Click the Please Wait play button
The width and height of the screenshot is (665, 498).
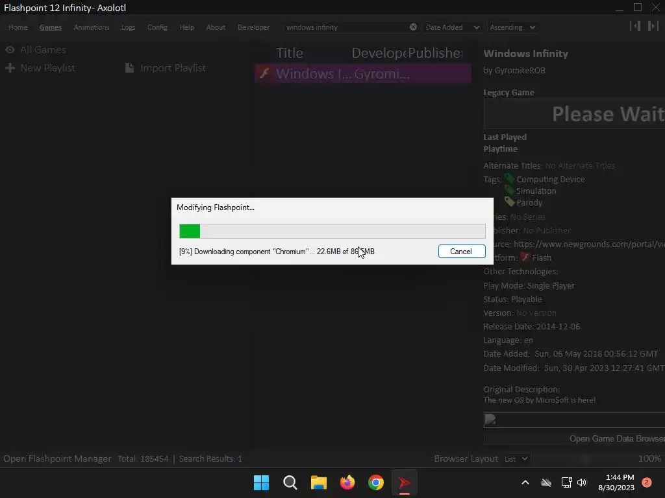tap(574, 113)
